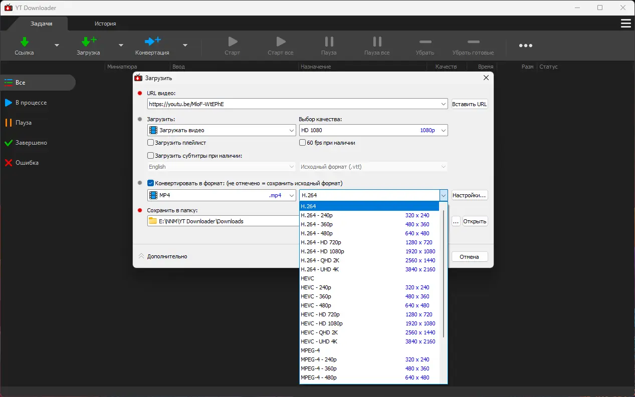
Task: Open dropdown arrow next to Ссылка
Action: 57,46
